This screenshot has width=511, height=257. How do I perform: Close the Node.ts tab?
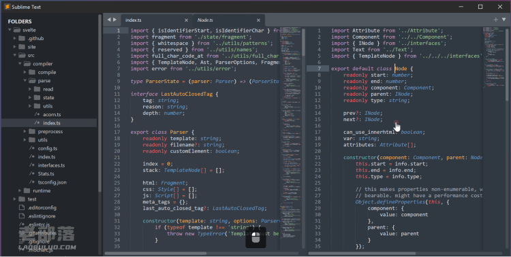(258, 20)
